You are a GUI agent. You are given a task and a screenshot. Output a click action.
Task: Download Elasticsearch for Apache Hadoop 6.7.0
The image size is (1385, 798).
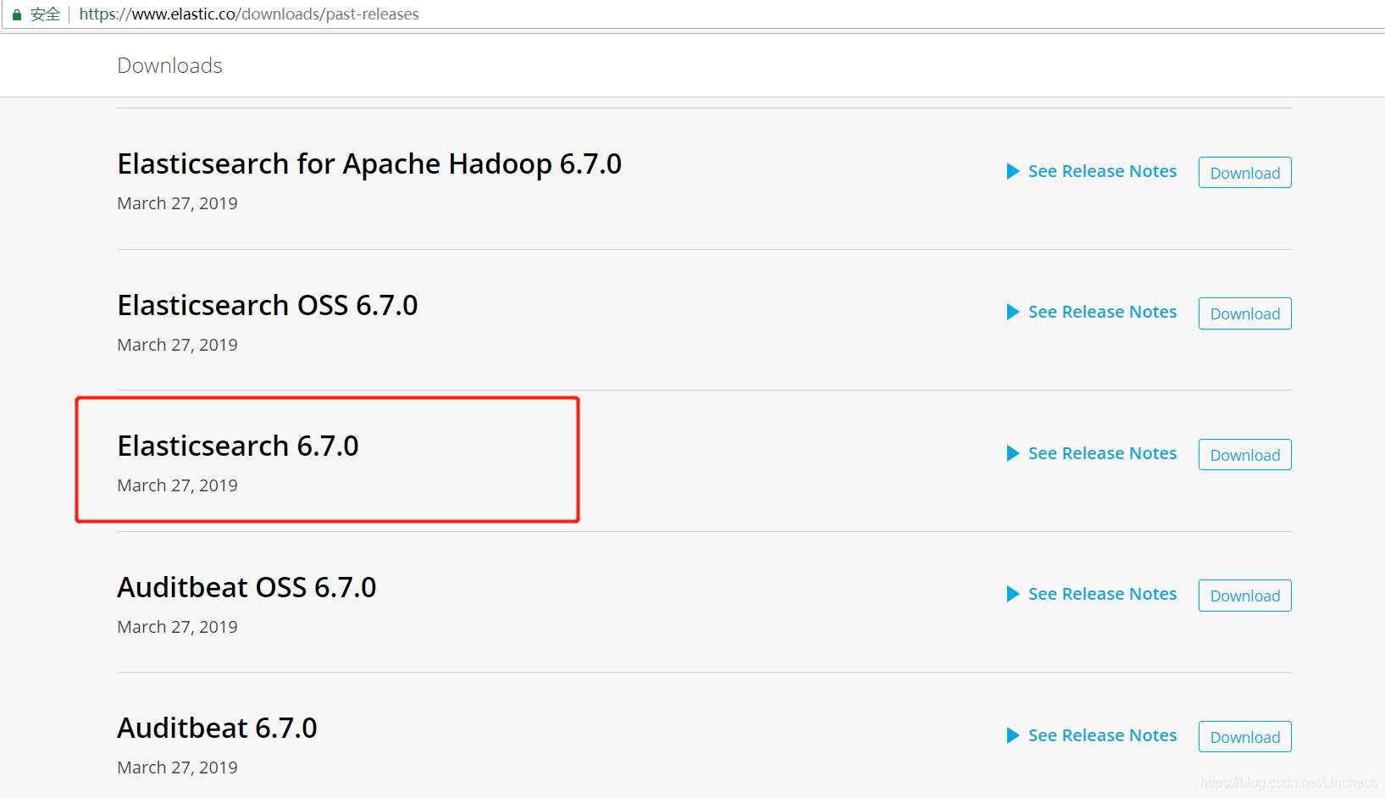[x=1244, y=173]
